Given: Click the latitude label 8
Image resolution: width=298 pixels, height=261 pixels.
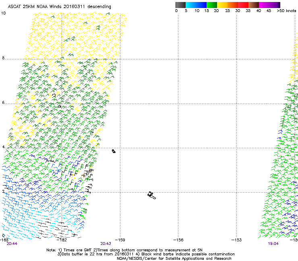Looking at the screenshot, I should point(3,58).
